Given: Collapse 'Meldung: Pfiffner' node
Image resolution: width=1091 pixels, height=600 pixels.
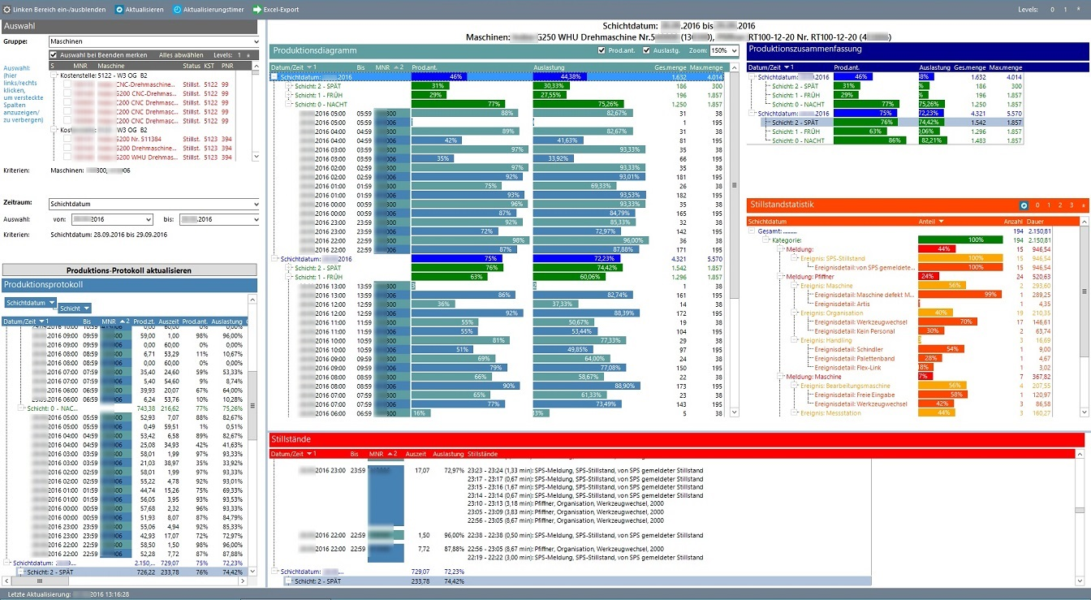Looking at the screenshot, I should coord(780,277).
